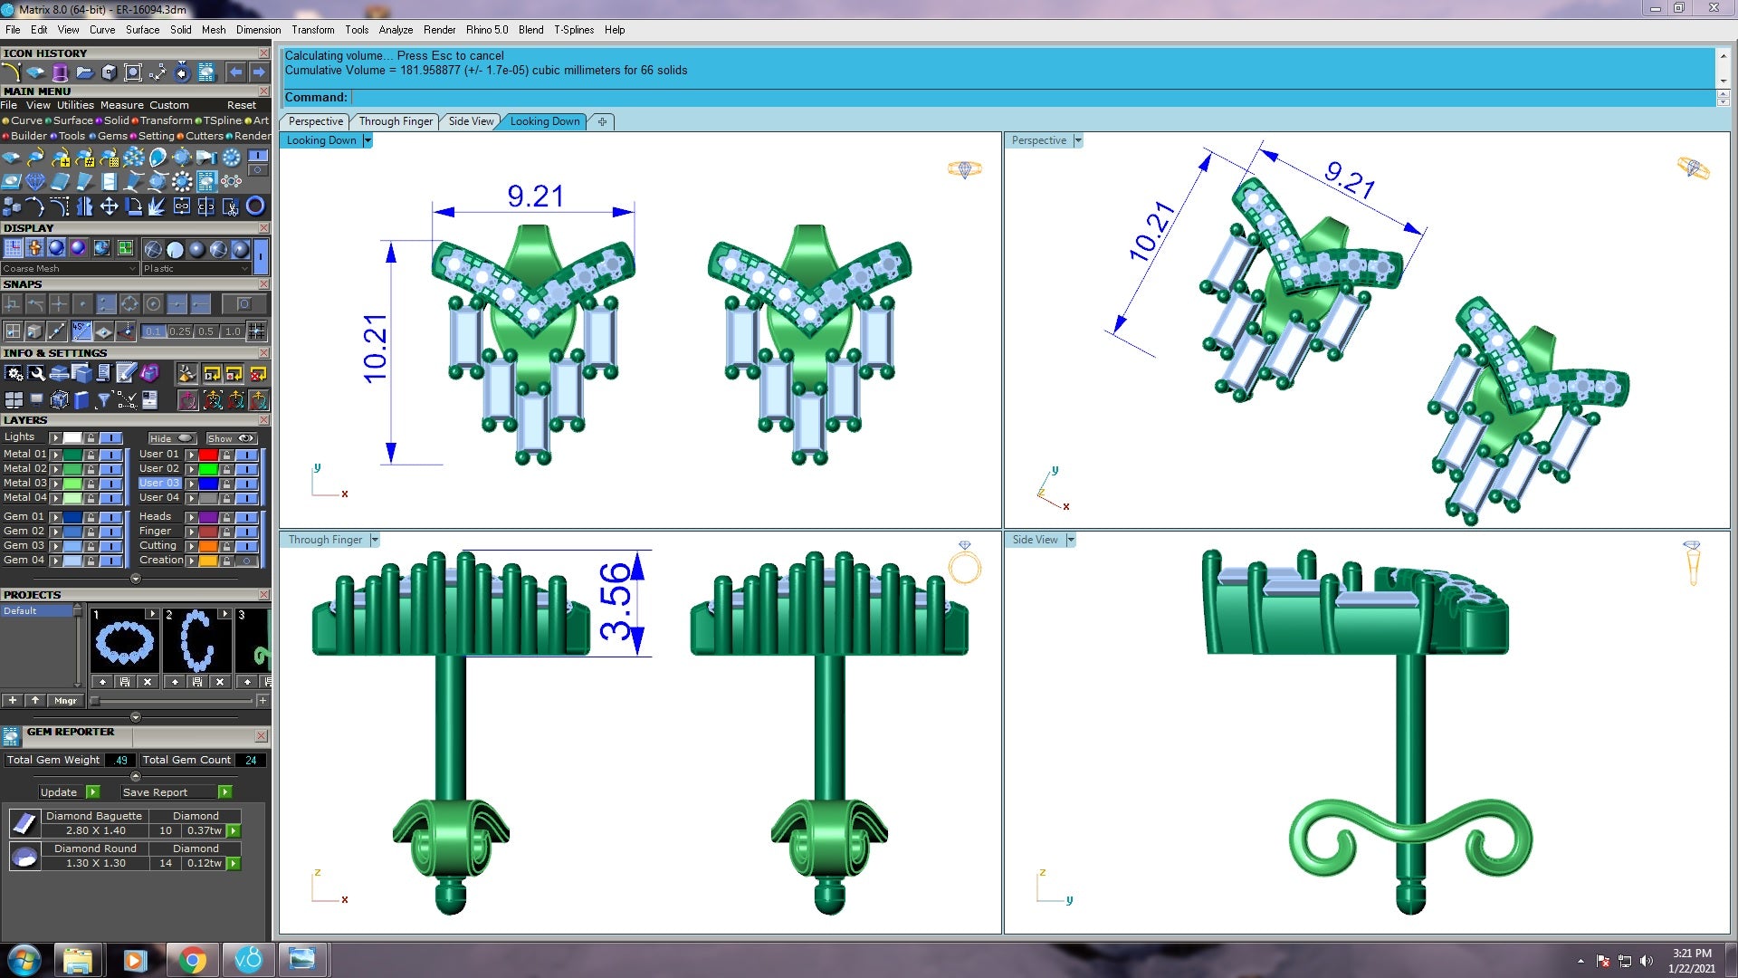Toggle visibility of the Creation layer
Image resolution: width=1738 pixels, height=978 pixels.
(246, 561)
